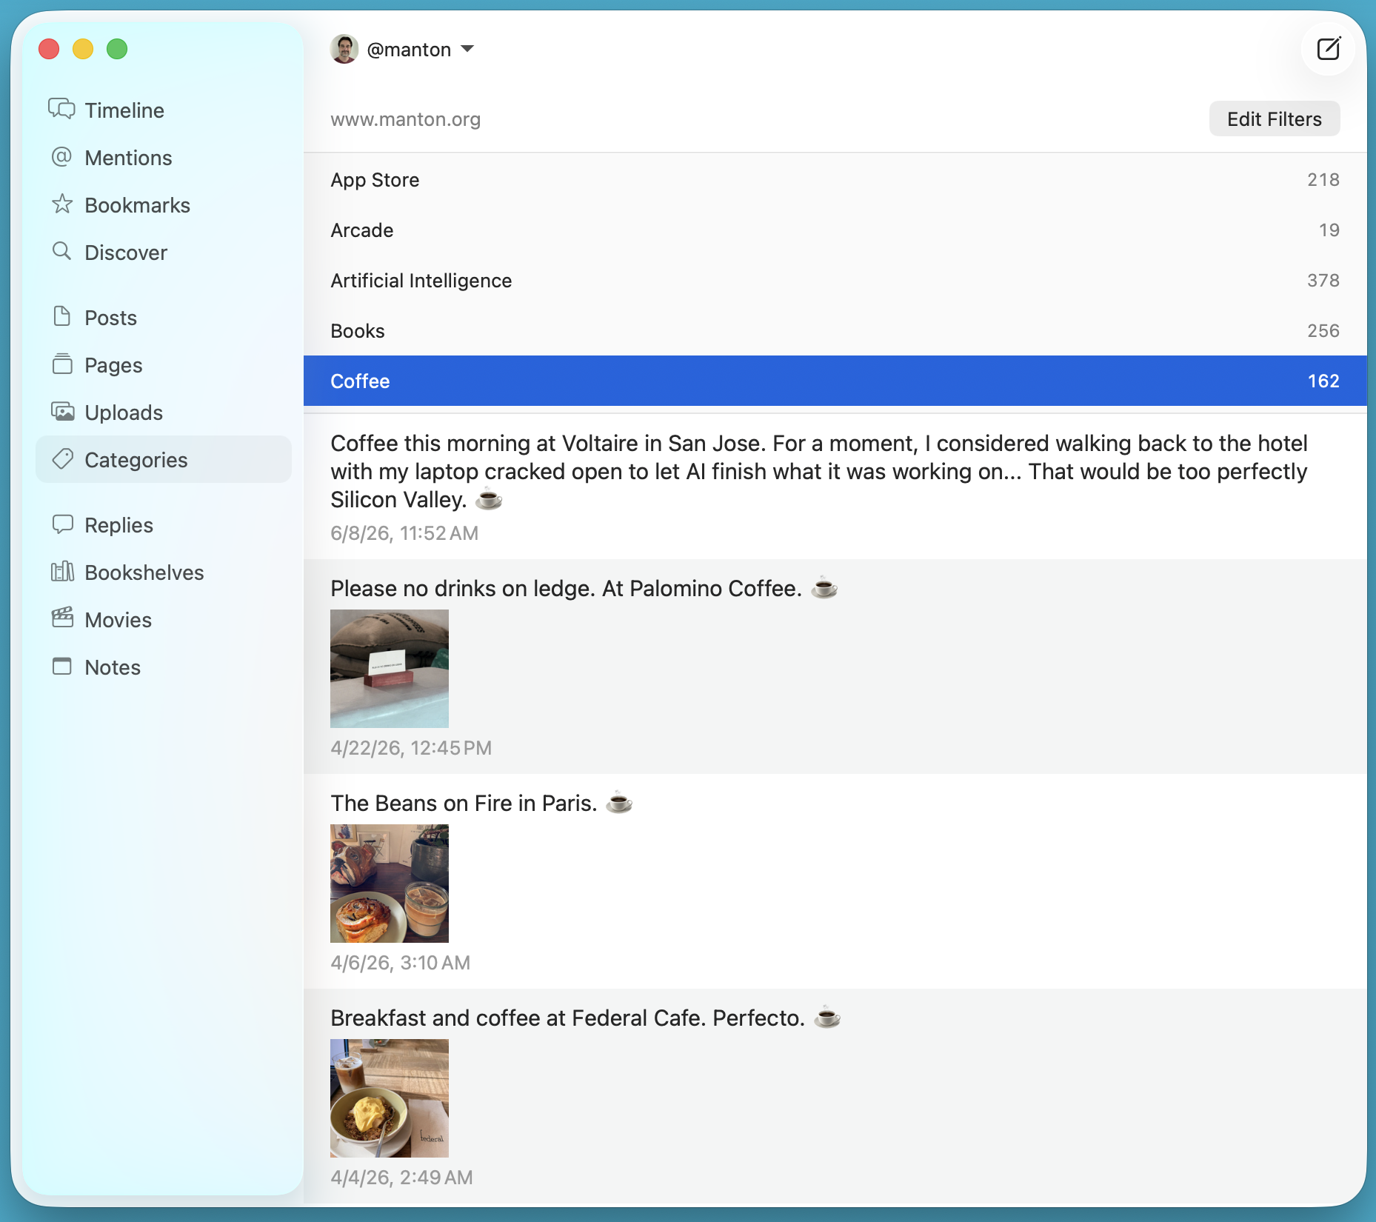Click the Mentions @ icon
The image size is (1376, 1222).
coord(62,157)
